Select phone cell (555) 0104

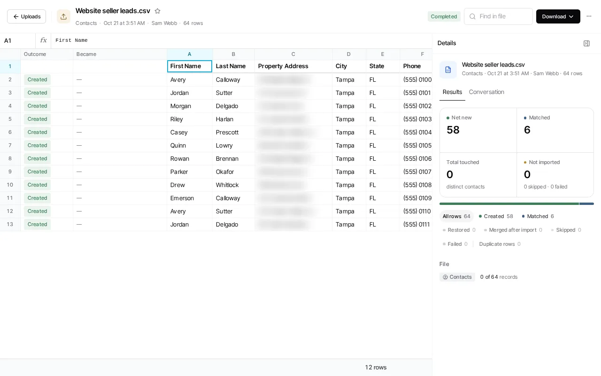(416, 132)
